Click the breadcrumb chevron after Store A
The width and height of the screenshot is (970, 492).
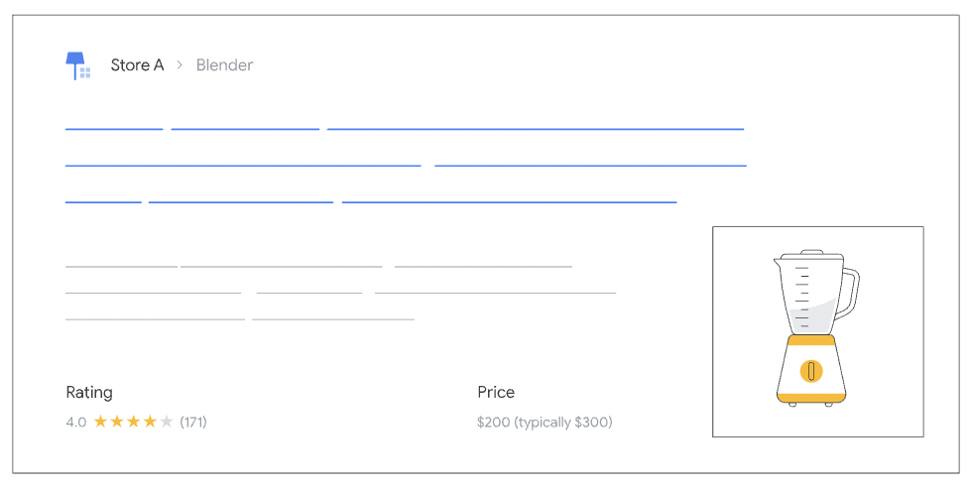click(x=180, y=65)
